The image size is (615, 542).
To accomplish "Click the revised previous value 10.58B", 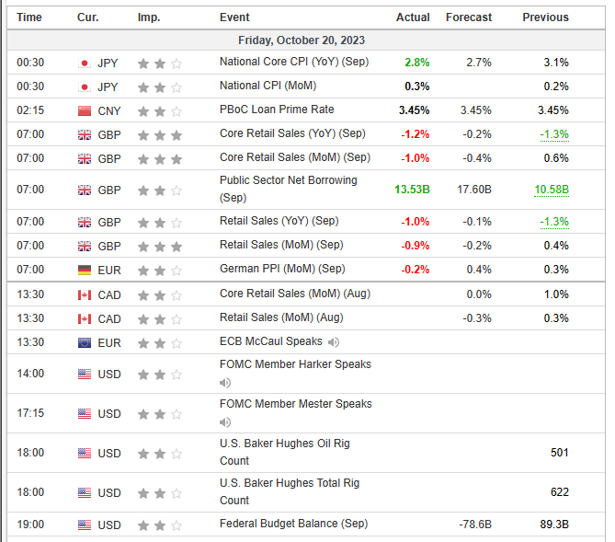I will 551,190.
